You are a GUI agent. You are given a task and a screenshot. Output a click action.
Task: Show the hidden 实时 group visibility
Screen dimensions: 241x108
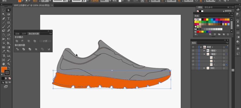click(x=193, y=68)
